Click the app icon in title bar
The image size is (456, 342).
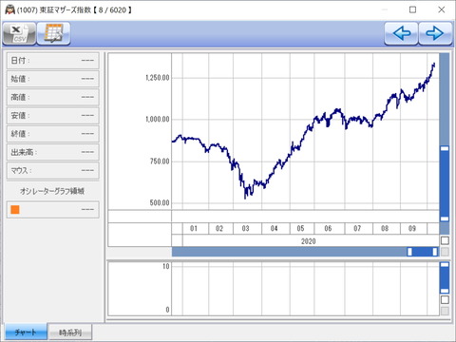click(9, 9)
